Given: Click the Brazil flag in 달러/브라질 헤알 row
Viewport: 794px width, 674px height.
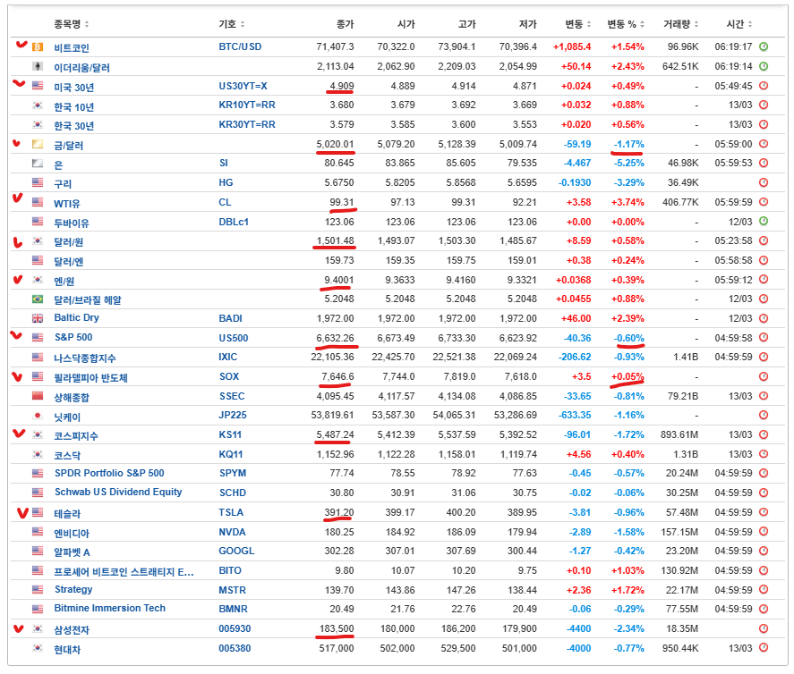Looking at the screenshot, I should 38,299.
